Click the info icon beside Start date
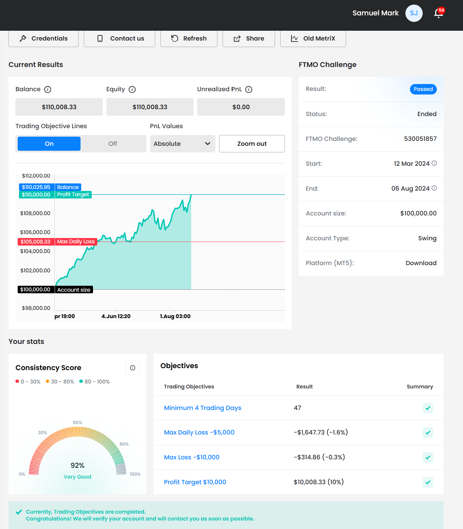463x529 pixels. point(434,163)
